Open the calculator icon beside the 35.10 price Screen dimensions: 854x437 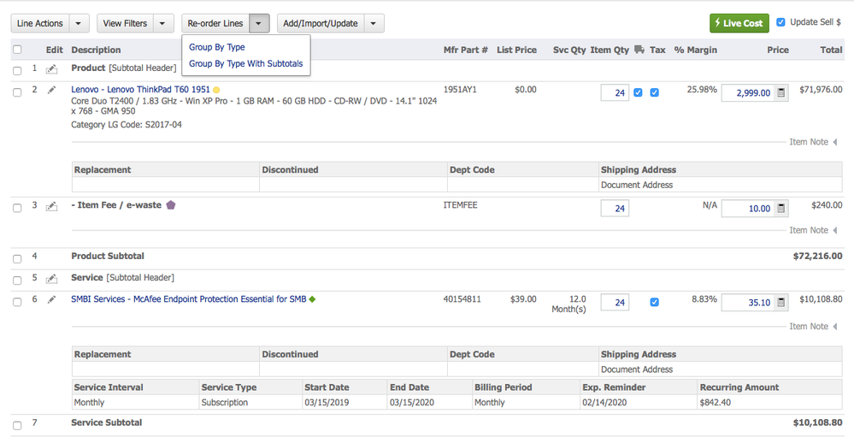(781, 303)
